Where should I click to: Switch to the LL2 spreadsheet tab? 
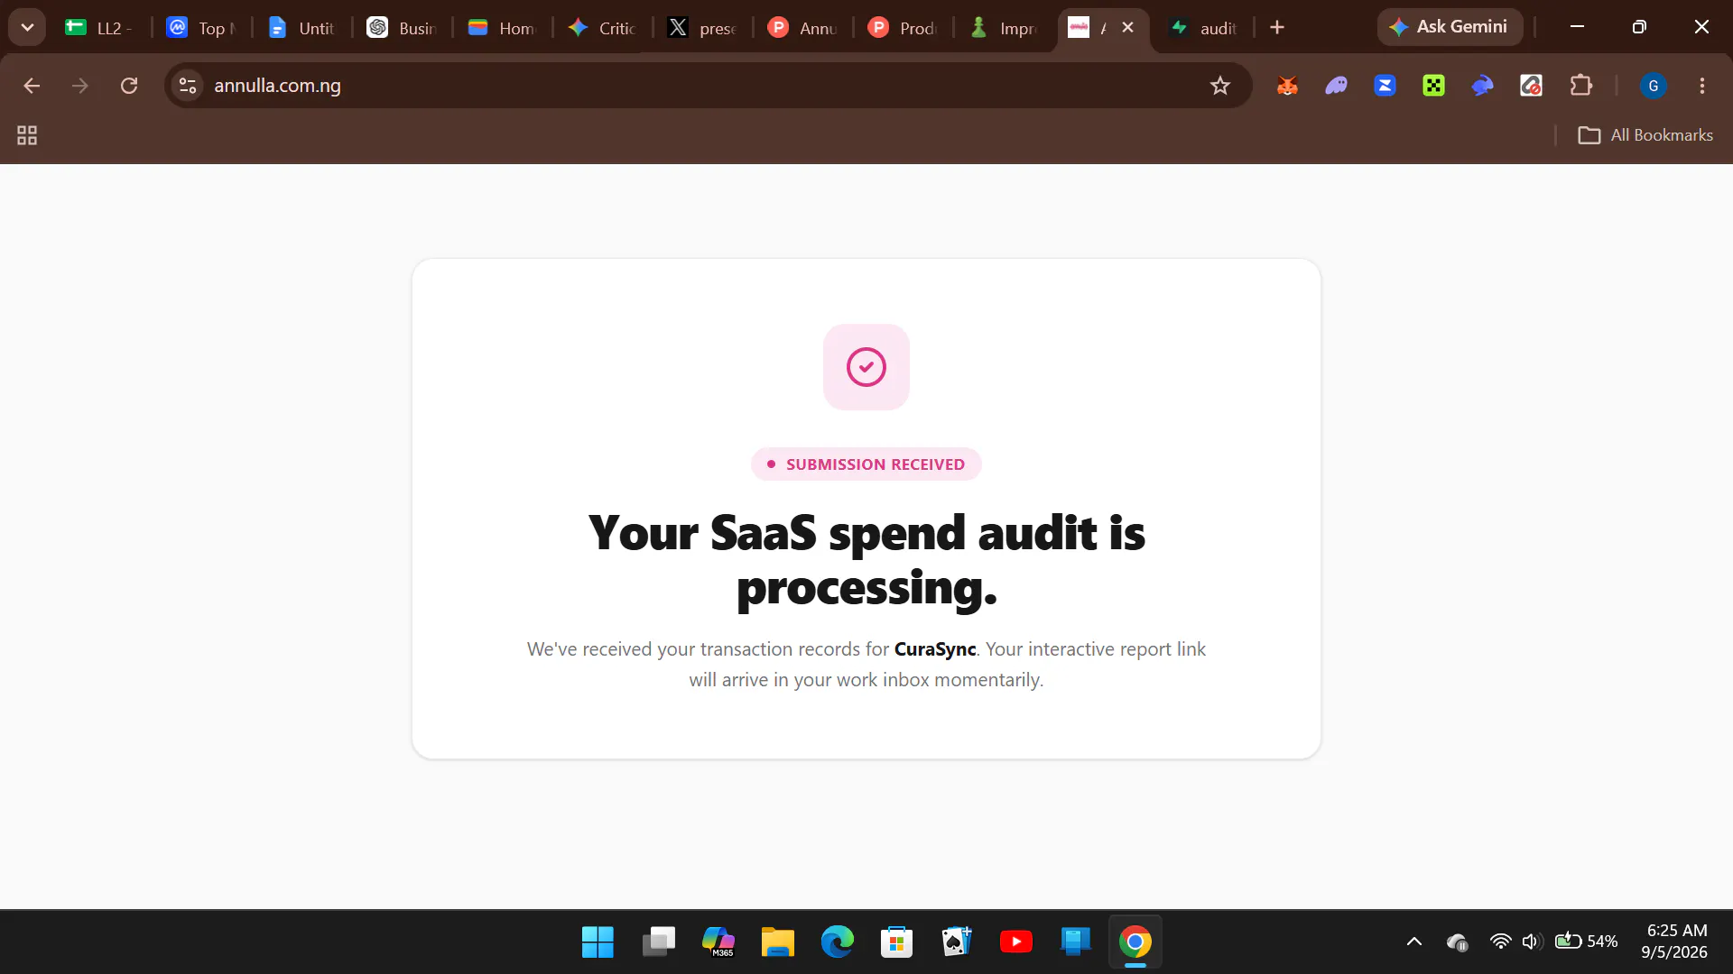pyautogui.click(x=100, y=28)
